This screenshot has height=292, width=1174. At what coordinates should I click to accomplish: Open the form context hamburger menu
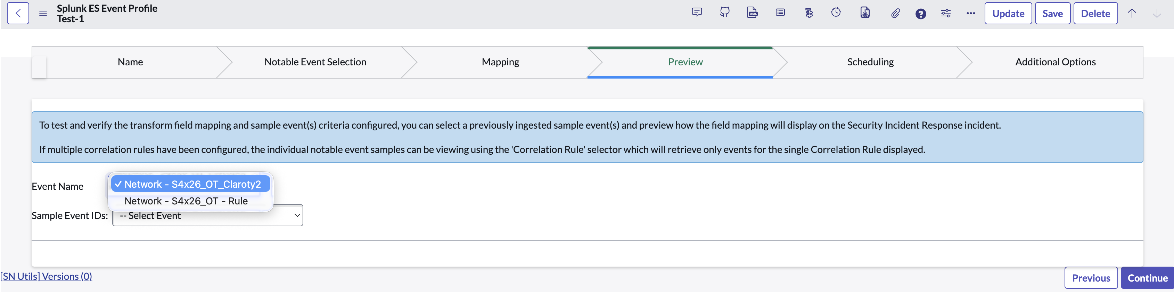43,13
